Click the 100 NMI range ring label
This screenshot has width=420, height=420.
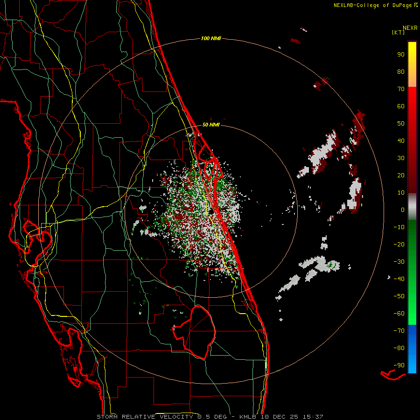pyautogui.click(x=211, y=39)
